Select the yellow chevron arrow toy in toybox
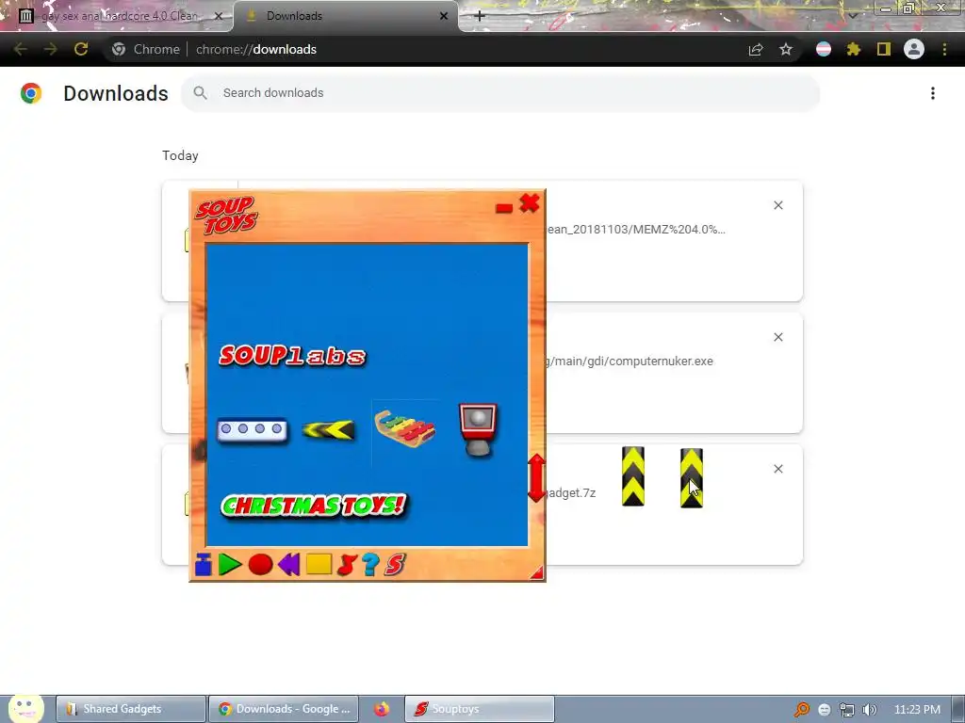965x723 pixels. (x=329, y=429)
